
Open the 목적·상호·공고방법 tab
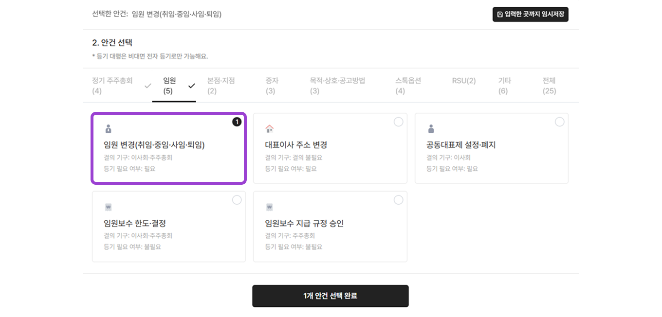click(337, 86)
